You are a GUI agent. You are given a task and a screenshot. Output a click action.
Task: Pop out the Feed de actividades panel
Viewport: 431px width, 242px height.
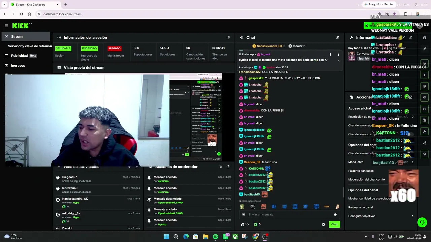[136, 167]
